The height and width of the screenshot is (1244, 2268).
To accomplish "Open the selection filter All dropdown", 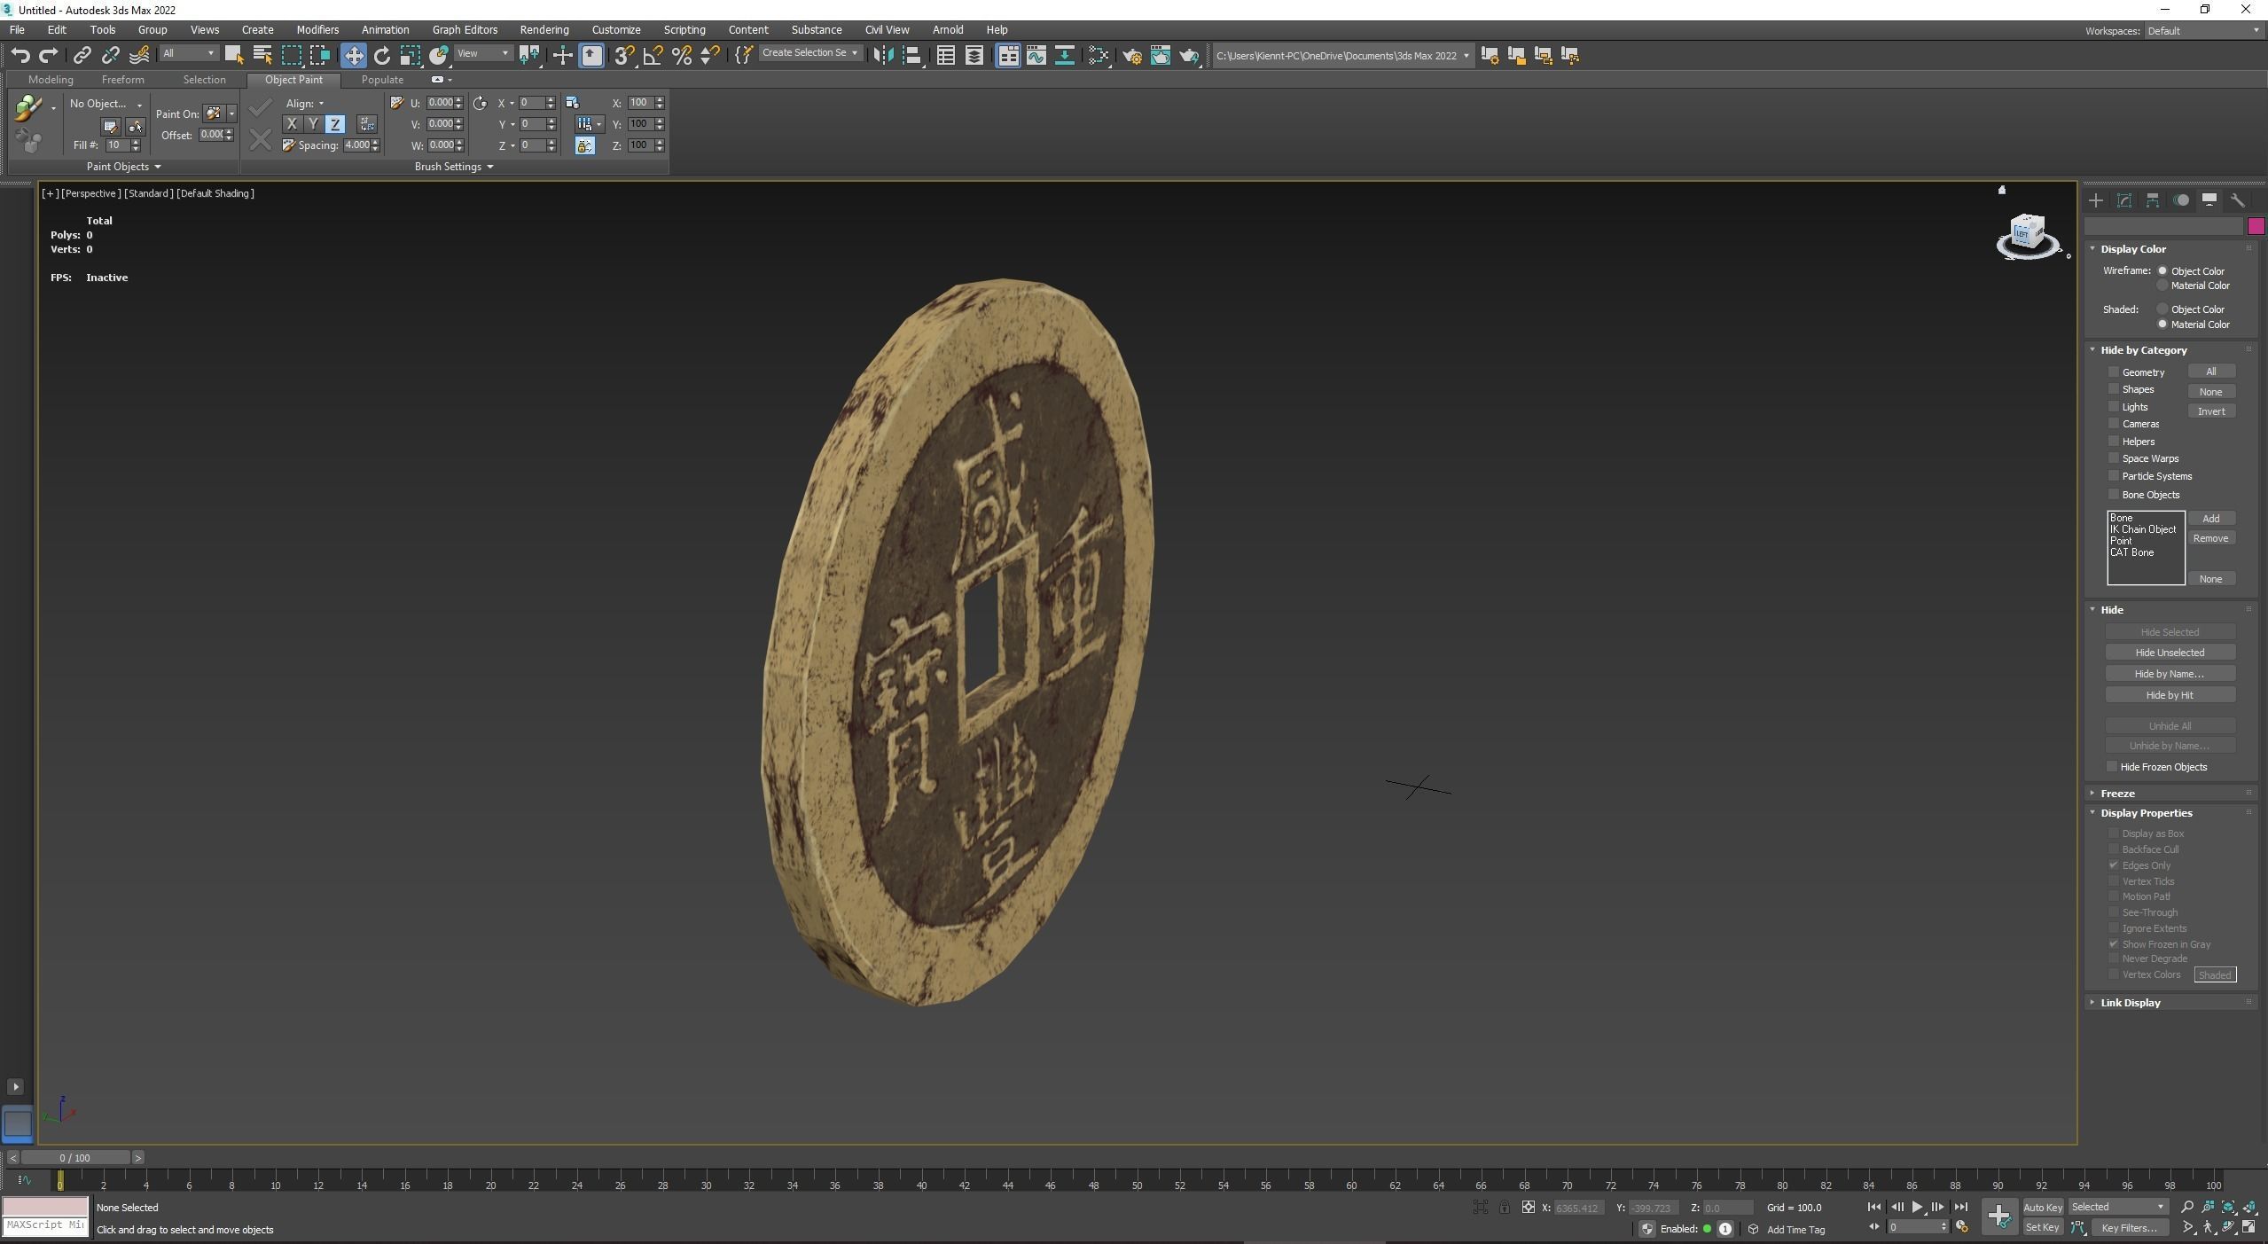I will [188, 53].
